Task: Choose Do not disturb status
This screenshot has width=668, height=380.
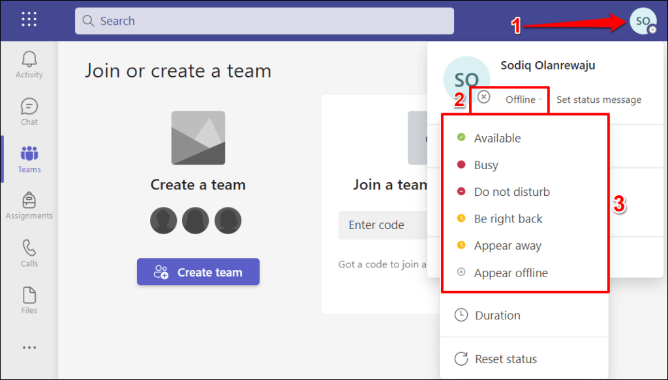Action: coord(511,192)
